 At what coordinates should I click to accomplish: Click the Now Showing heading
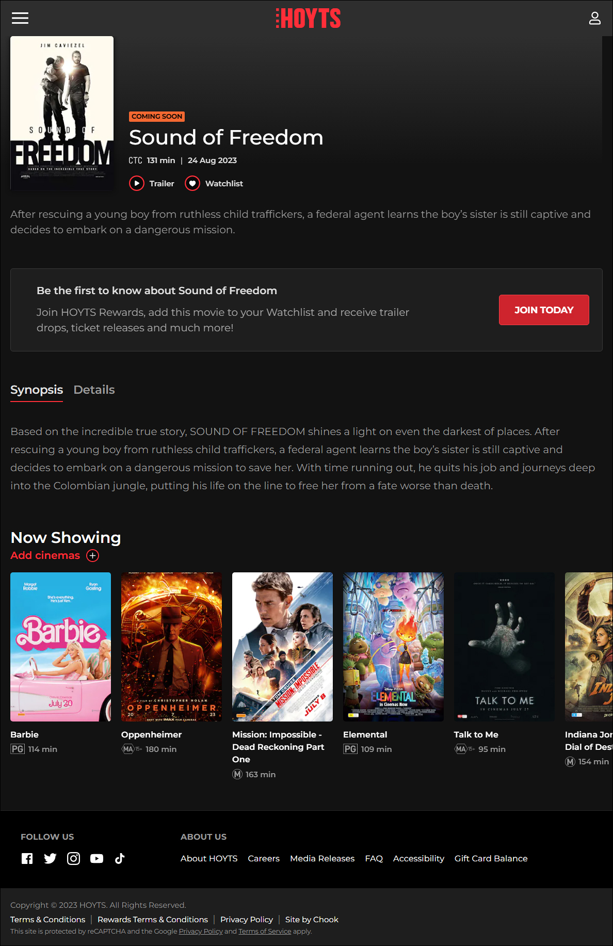[x=66, y=538]
